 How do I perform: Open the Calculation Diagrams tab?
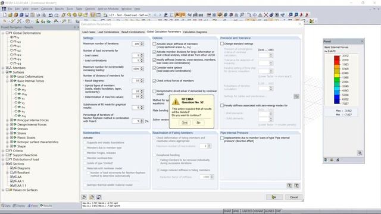coord(195,32)
